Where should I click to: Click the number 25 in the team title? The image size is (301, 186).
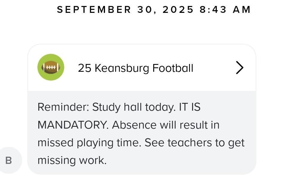84,68
